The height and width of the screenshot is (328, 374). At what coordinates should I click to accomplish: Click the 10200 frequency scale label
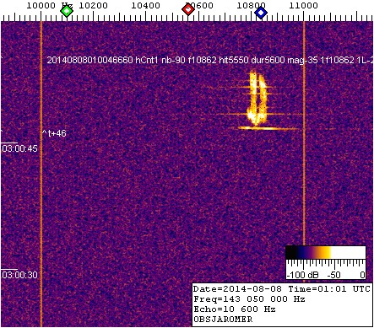93,5
